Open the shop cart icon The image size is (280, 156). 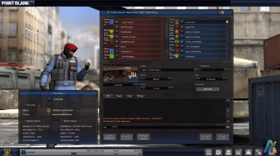tap(238, 152)
